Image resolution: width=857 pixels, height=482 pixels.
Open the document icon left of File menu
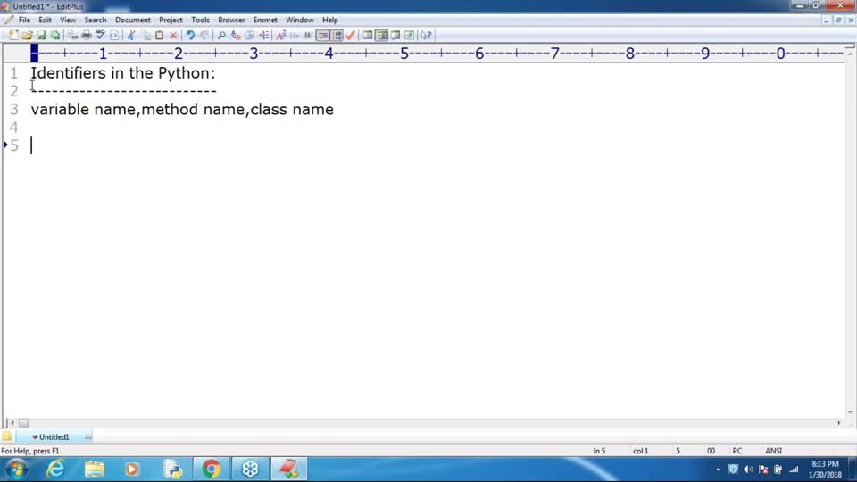pos(8,21)
